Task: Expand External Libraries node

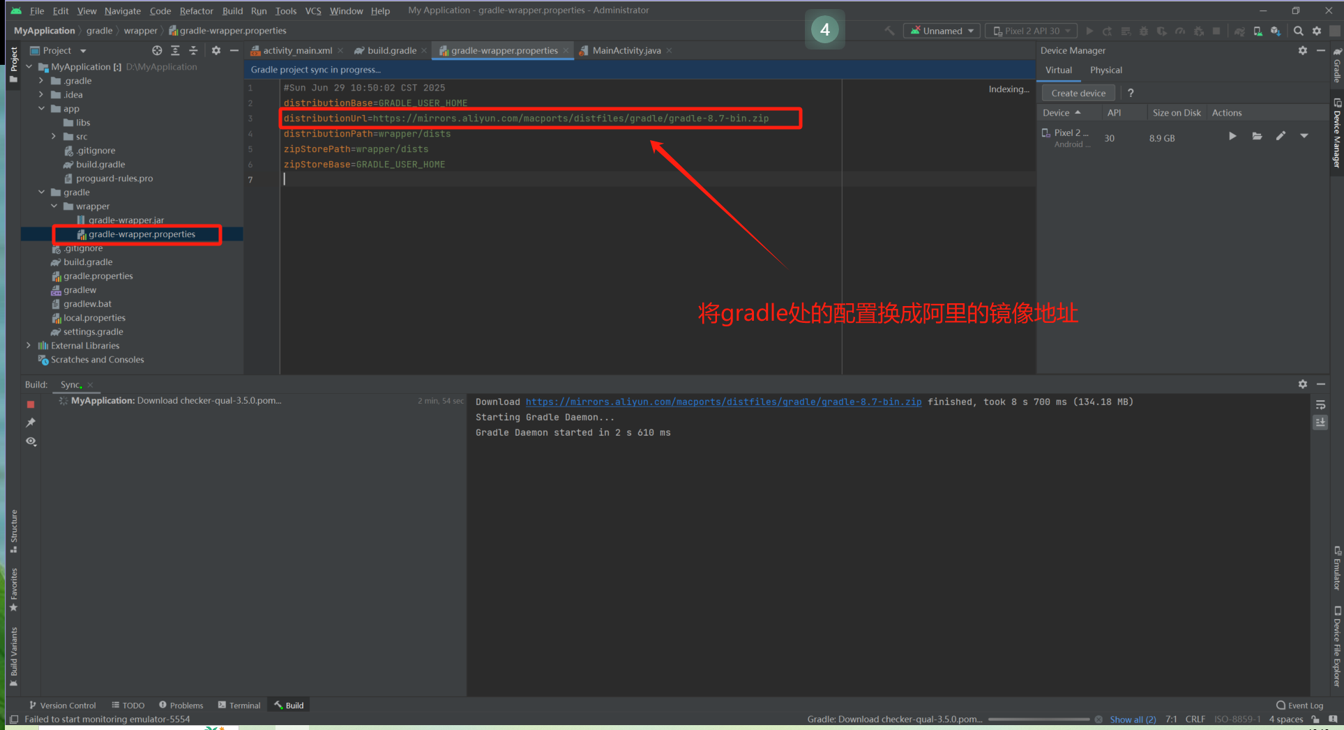Action: [29, 346]
